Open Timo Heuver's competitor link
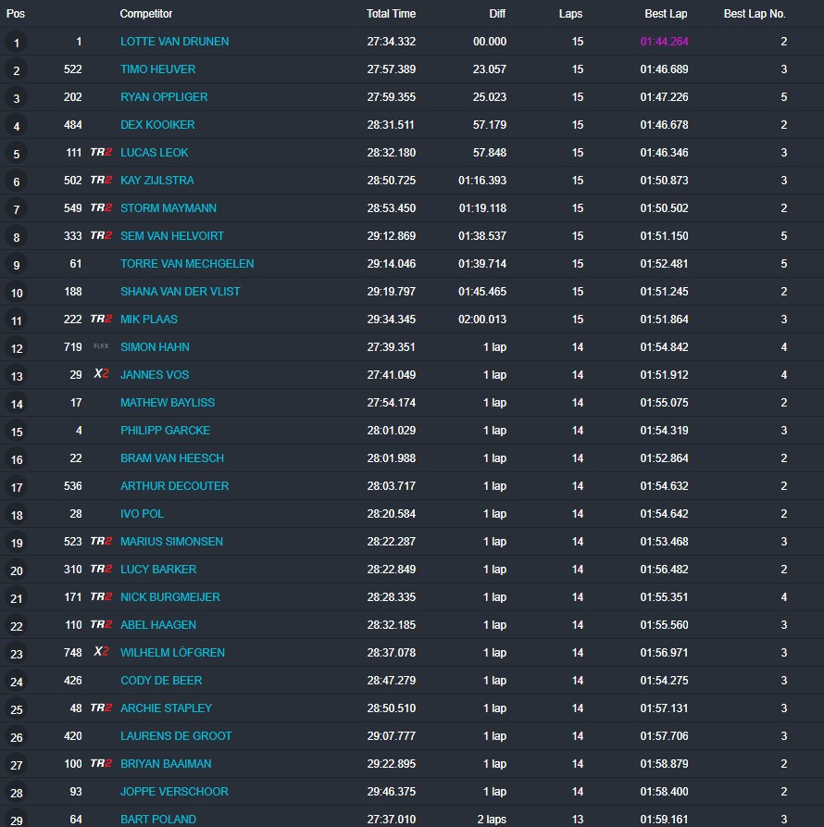This screenshot has width=824, height=827. tap(157, 69)
